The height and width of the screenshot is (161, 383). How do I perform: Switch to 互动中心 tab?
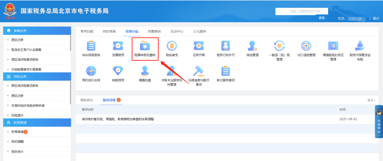(177, 32)
